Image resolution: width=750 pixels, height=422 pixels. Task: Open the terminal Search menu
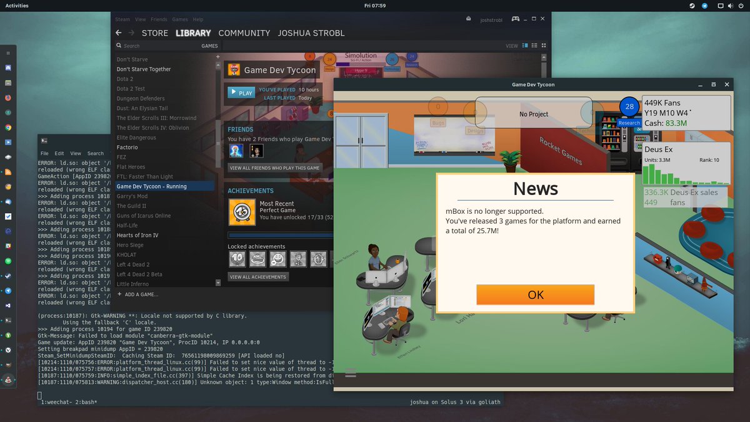(96, 153)
